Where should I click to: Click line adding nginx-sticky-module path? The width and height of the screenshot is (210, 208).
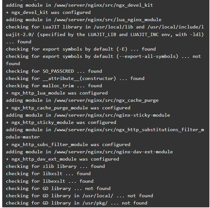point(88,115)
